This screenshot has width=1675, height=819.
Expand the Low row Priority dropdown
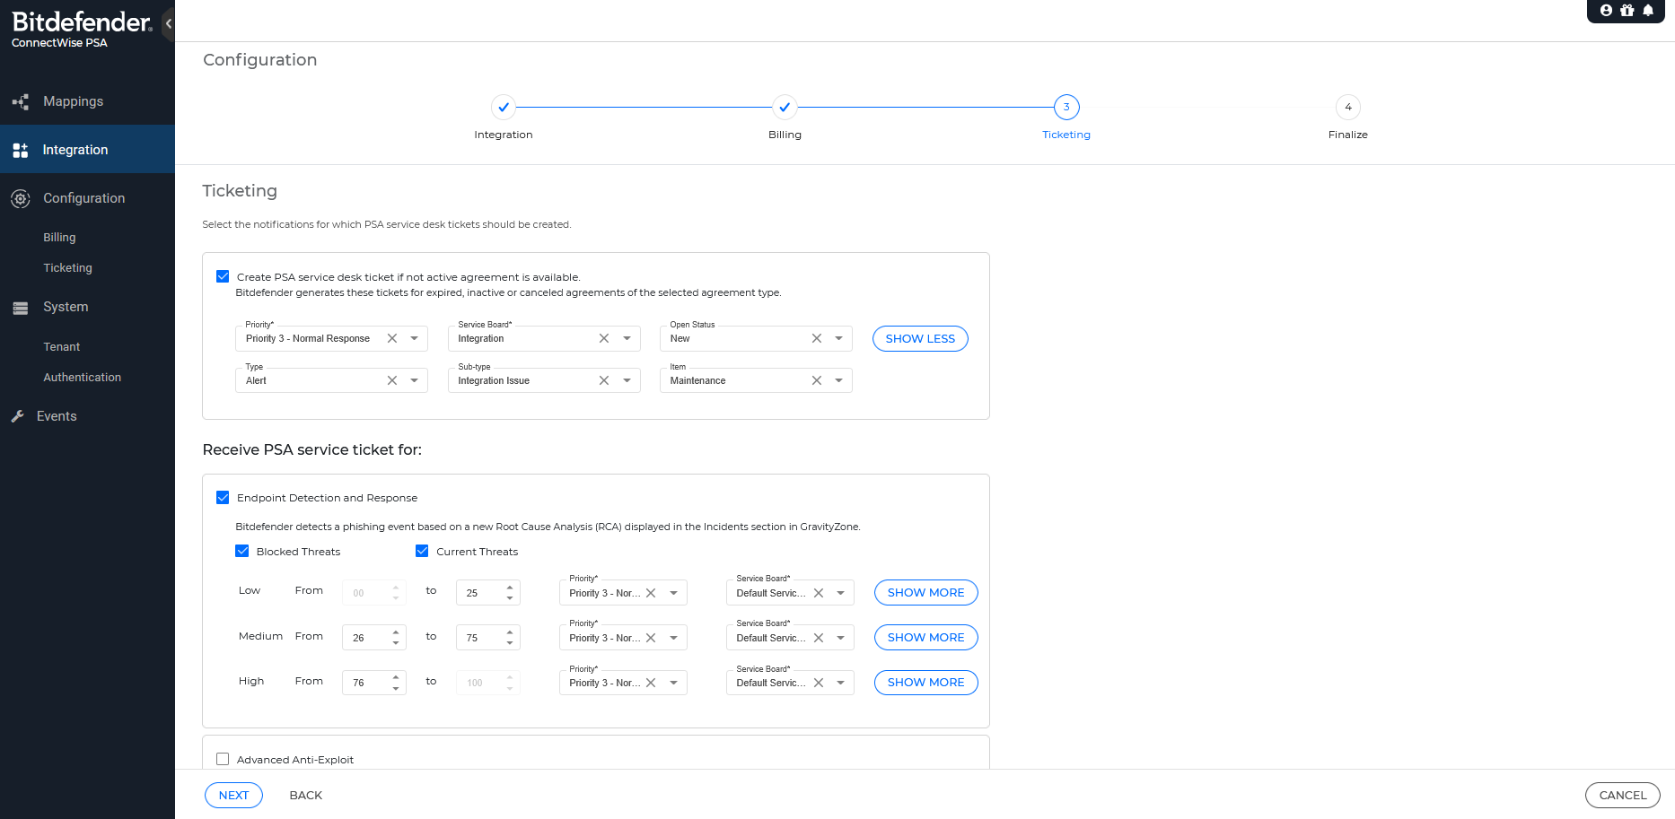[x=673, y=593]
